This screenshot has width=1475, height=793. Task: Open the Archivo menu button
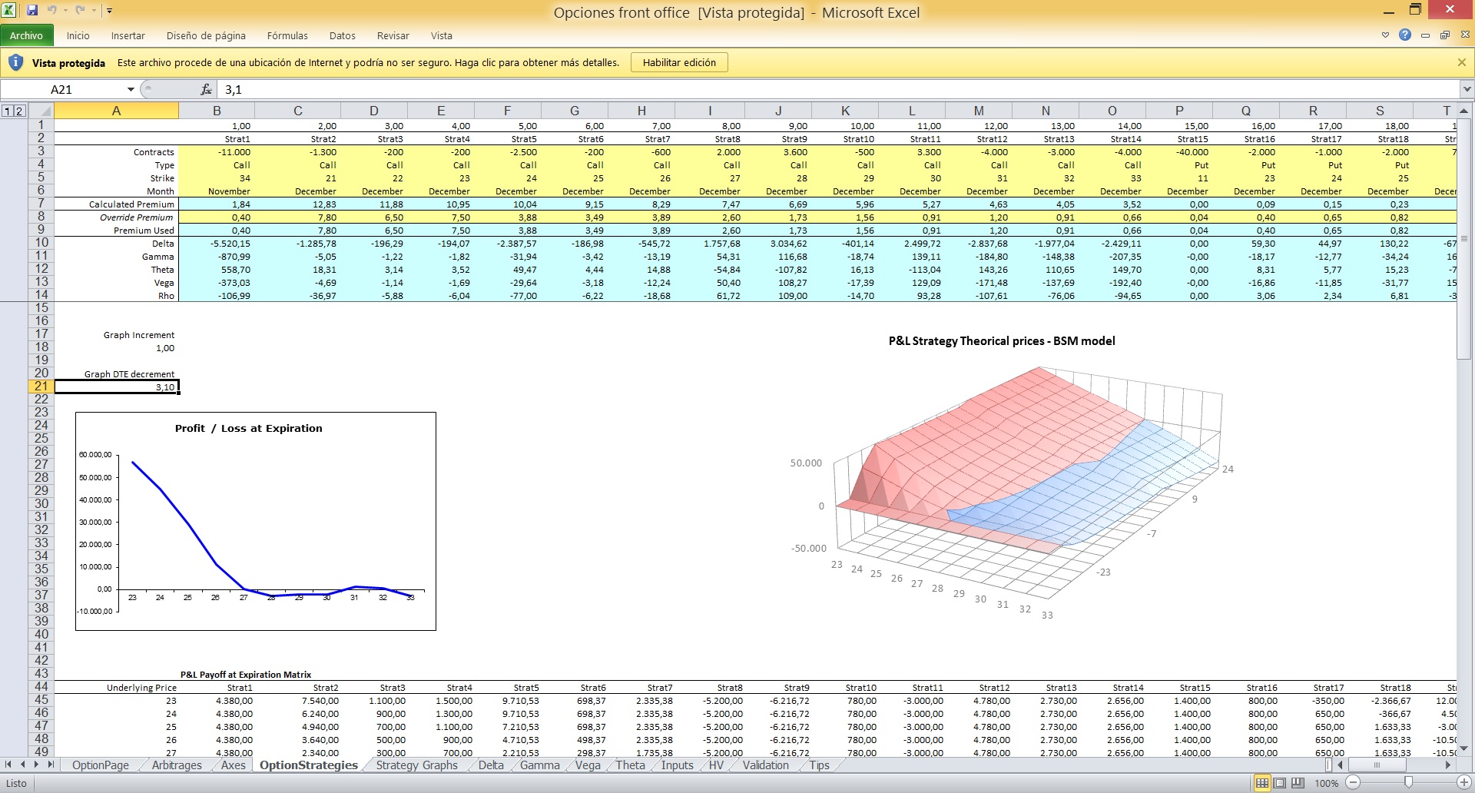[x=26, y=35]
